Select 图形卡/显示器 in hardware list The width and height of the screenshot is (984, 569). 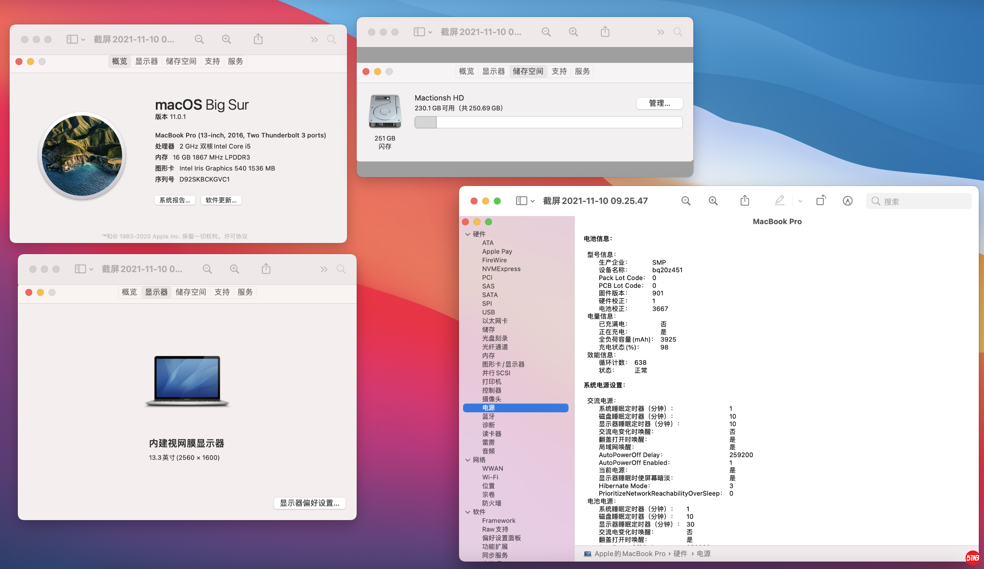503,365
